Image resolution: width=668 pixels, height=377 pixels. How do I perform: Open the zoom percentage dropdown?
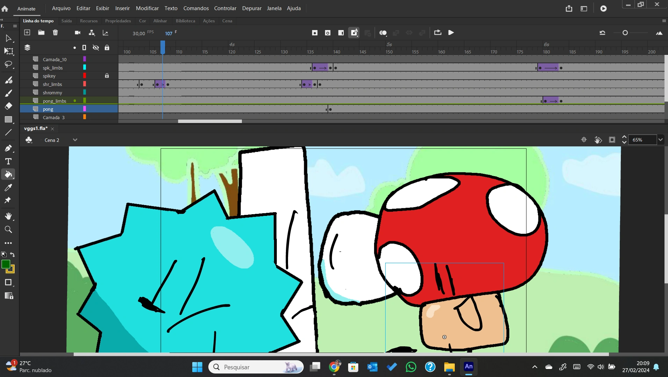(x=661, y=139)
